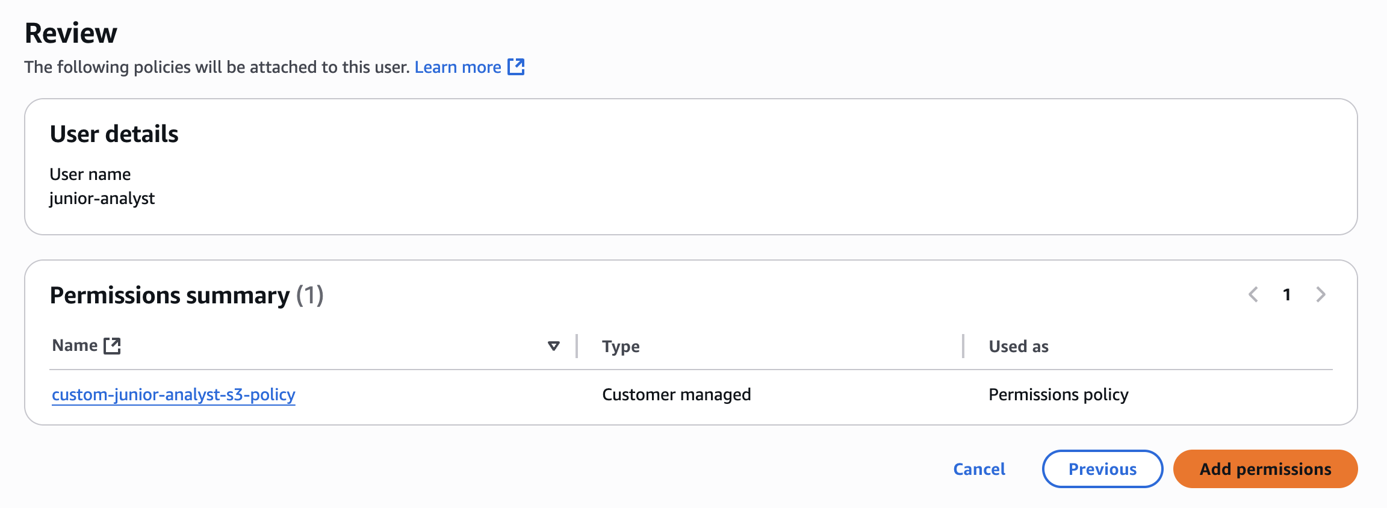1387x508 pixels.
Task: Select page number 1 in pagination
Action: pyautogui.click(x=1286, y=294)
